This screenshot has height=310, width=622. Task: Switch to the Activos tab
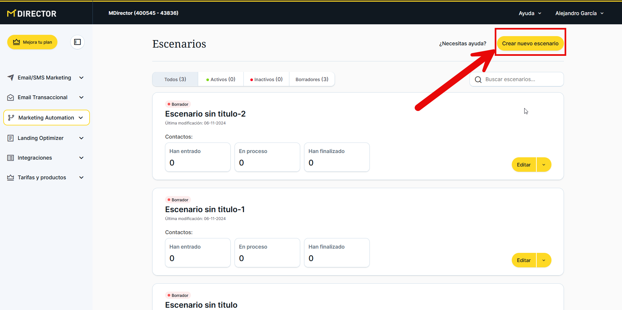tap(221, 79)
